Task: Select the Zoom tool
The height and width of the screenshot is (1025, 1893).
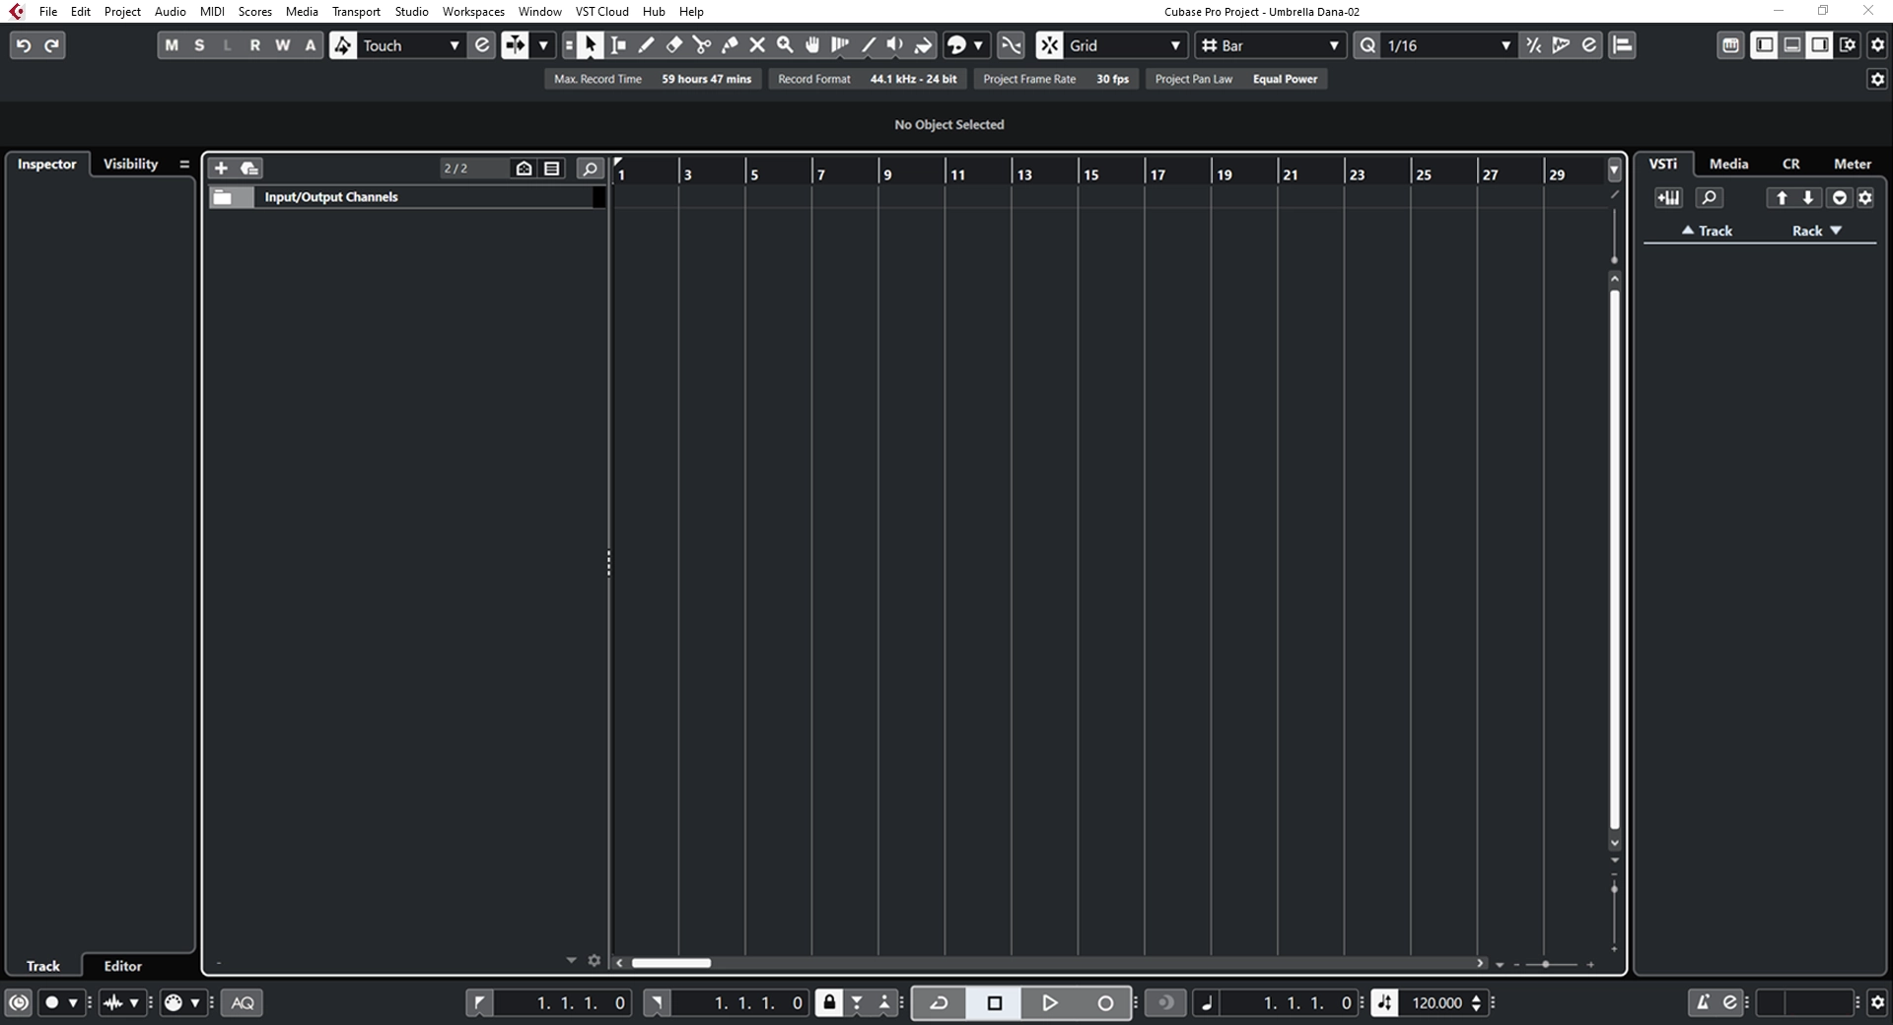Action: coord(785,44)
